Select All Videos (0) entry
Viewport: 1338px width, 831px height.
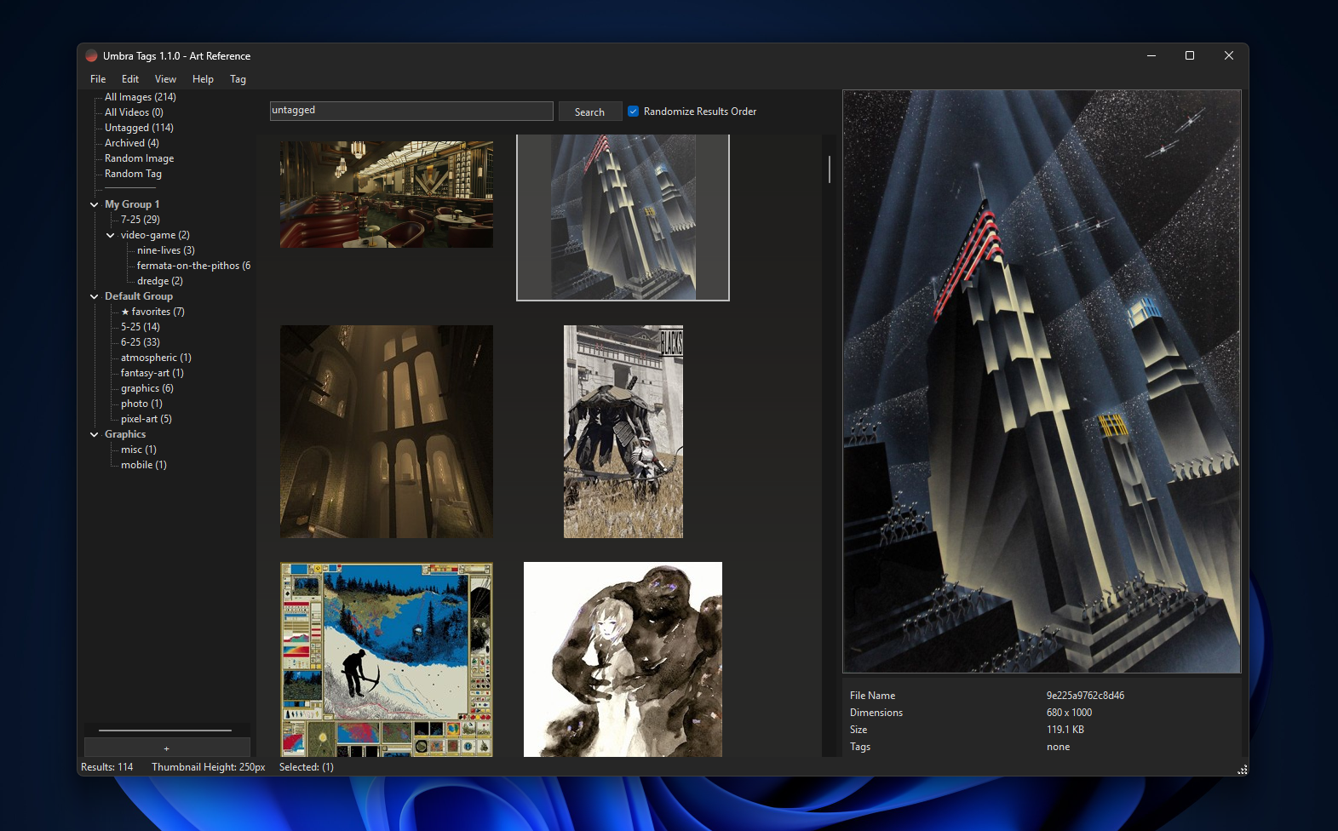(134, 112)
